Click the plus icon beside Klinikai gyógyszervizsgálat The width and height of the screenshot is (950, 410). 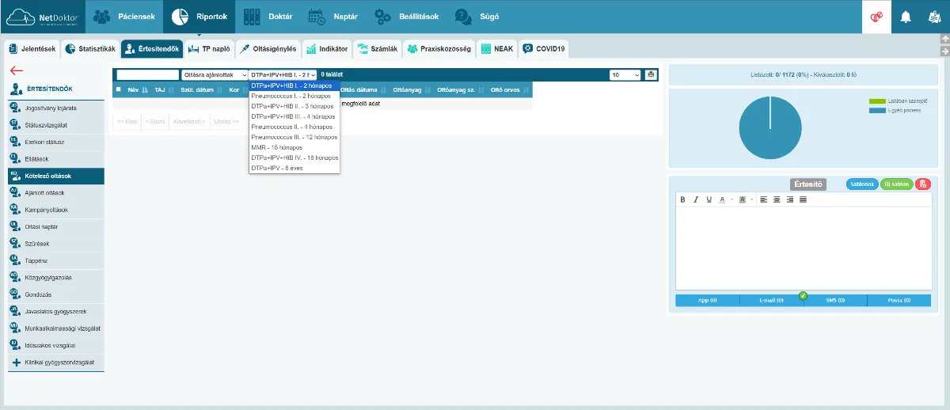[16, 363]
